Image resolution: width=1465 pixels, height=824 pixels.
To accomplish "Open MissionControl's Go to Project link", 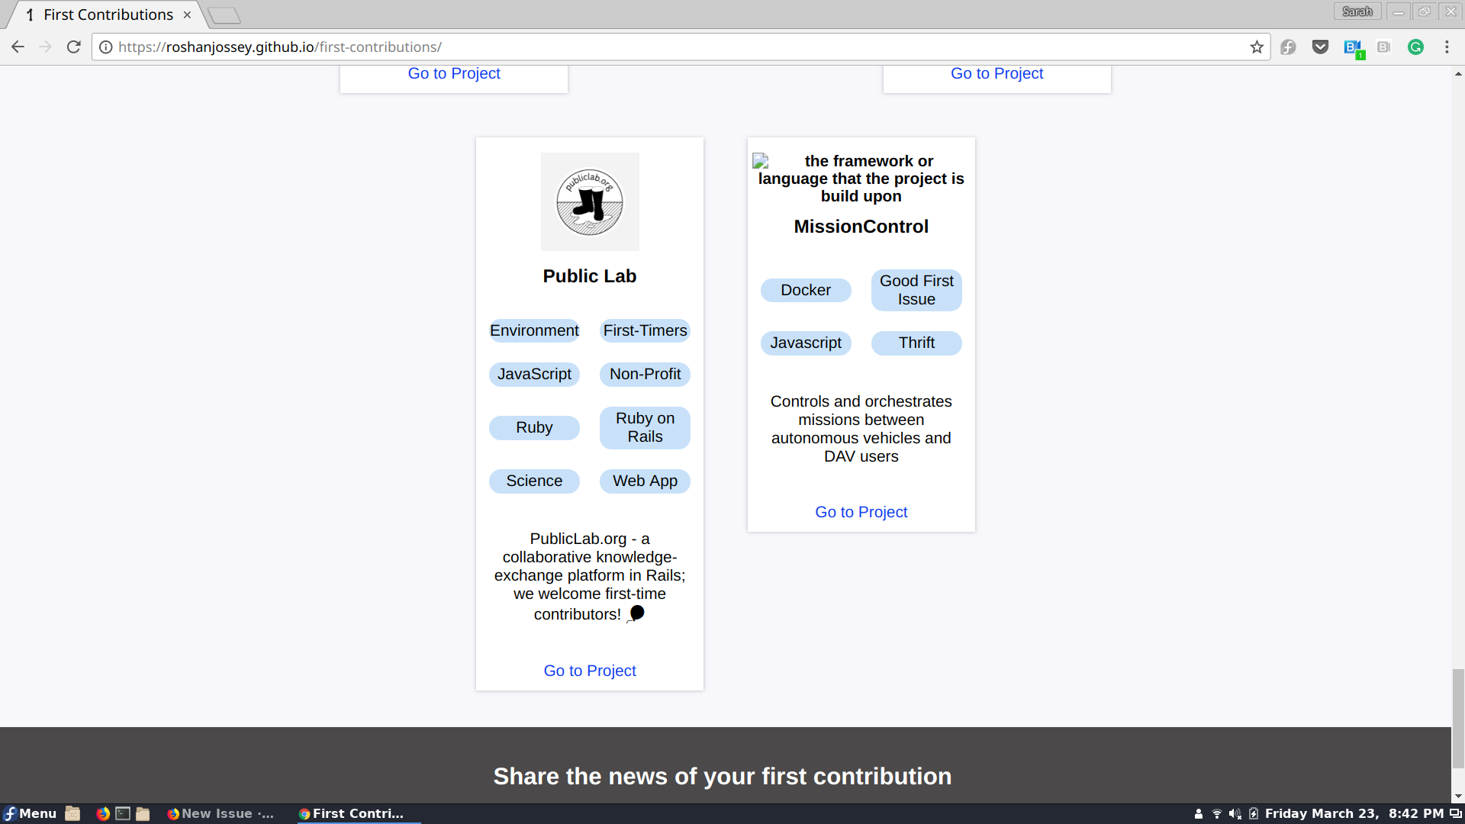I will coord(861,512).
